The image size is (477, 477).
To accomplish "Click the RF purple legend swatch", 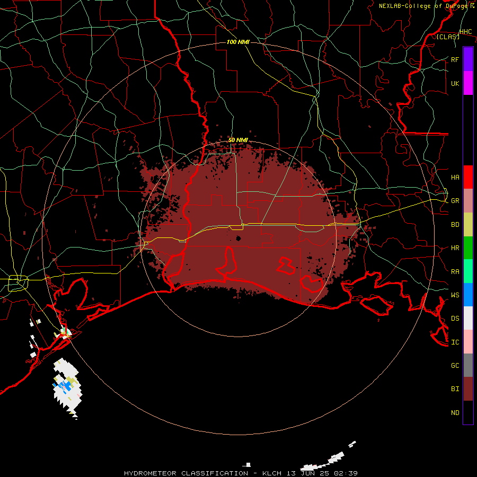I will pyautogui.click(x=468, y=59).
